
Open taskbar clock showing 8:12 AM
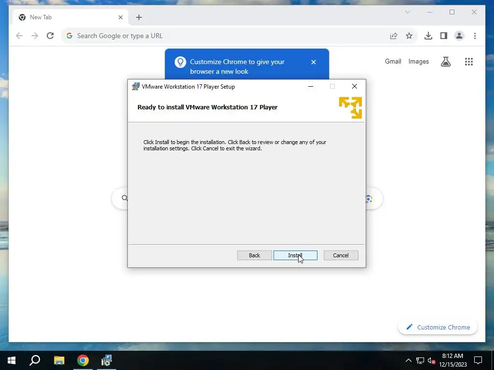453,360
